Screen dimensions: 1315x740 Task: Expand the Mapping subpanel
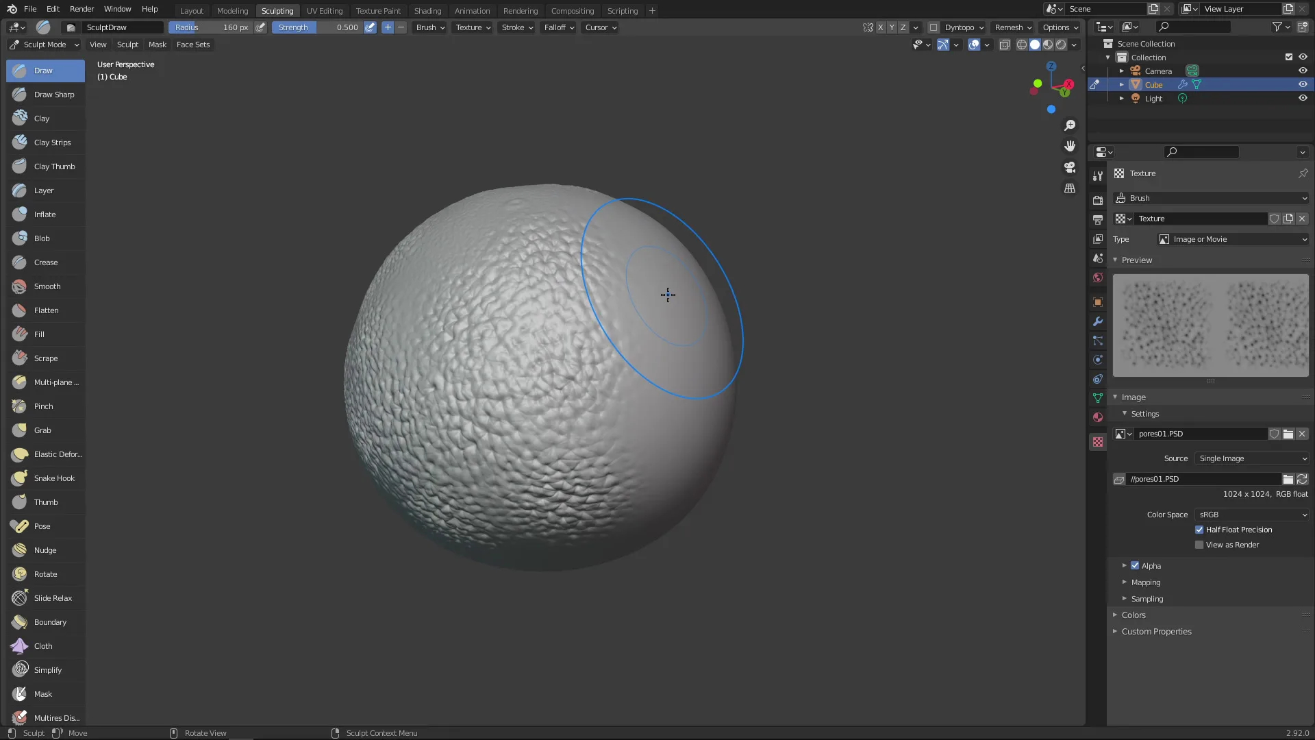(1145, 582)
